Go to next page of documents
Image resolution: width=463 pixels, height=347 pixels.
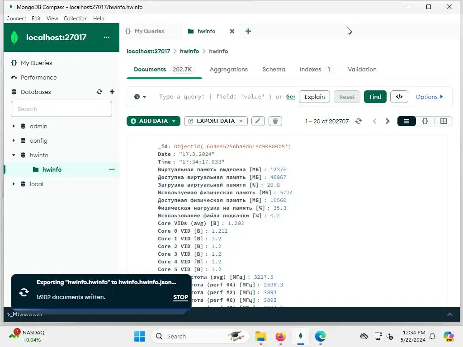[387, 121]
